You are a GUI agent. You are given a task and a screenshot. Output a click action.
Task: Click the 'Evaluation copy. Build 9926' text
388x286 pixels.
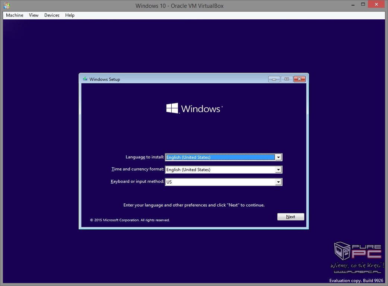tap(356, 280)
